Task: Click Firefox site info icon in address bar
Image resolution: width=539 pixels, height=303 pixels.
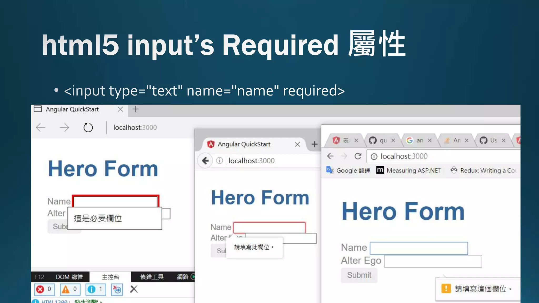Action: (x=219, y=160)
